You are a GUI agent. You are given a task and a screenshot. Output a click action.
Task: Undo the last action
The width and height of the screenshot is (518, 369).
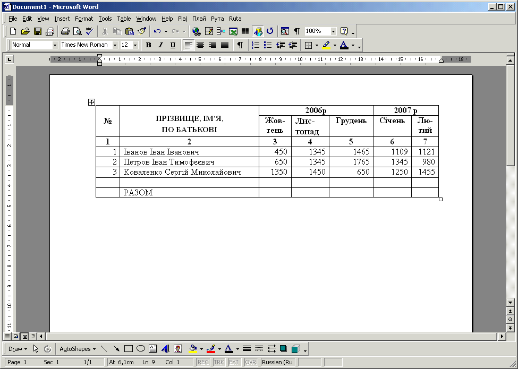(x=157, y=31)
